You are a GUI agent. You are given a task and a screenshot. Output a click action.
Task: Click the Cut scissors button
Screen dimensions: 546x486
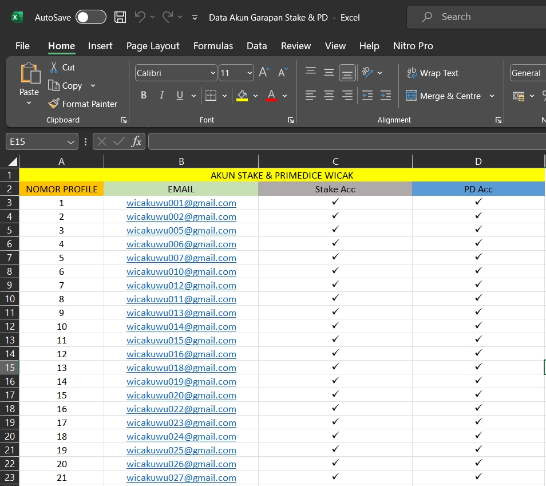tap(62, 67)
